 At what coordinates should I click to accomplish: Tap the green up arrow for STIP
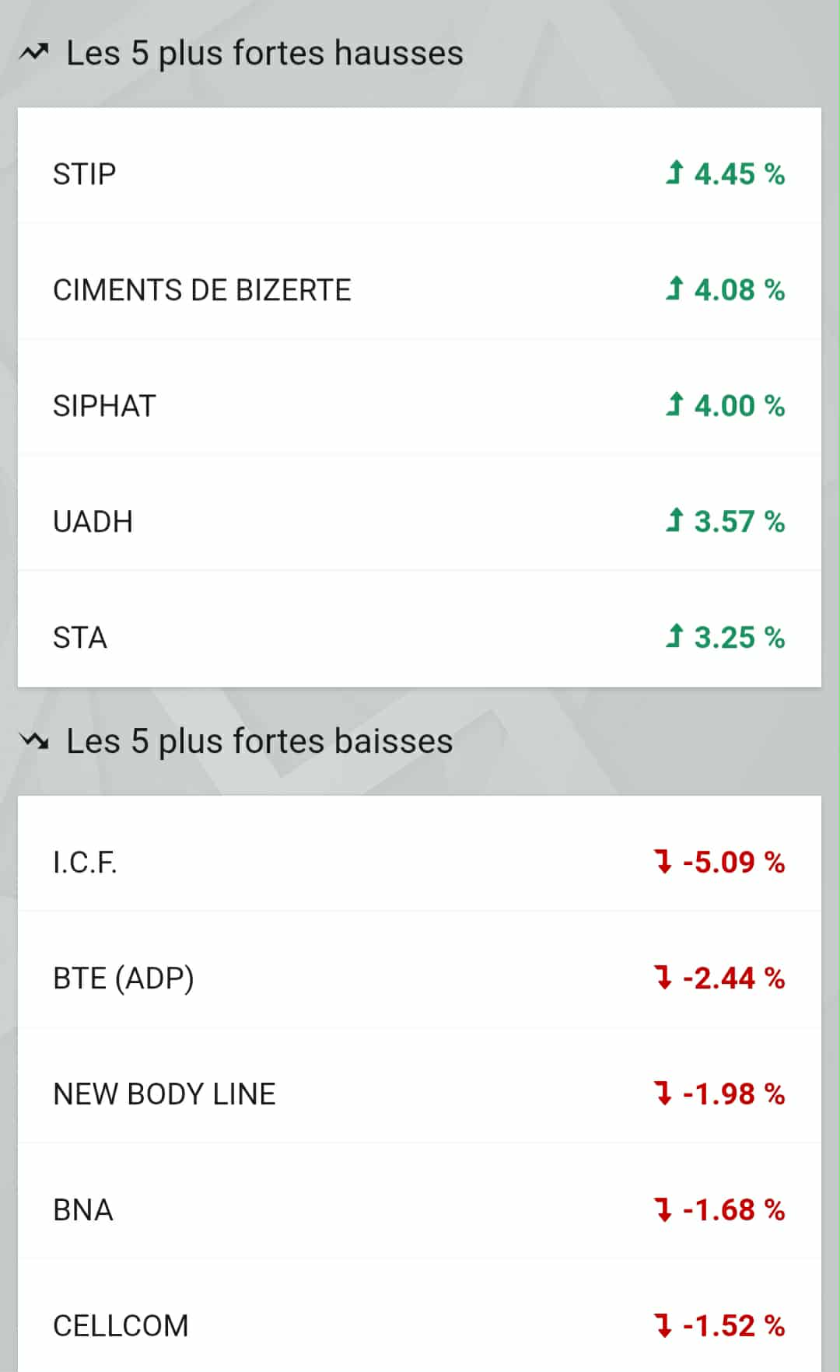[674, 172]
